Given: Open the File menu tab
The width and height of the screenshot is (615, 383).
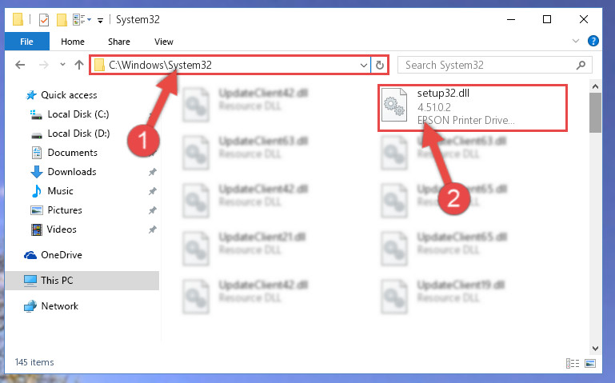Looking at the screenshot, I should click(x=26, y=42).
